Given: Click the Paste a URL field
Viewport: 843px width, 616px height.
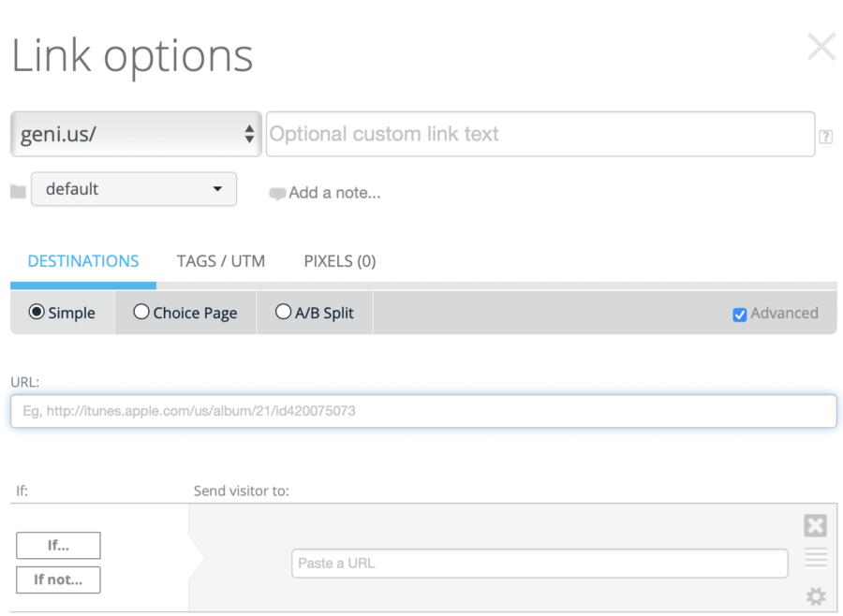Looking at the screenshot, I should (540, 564).
